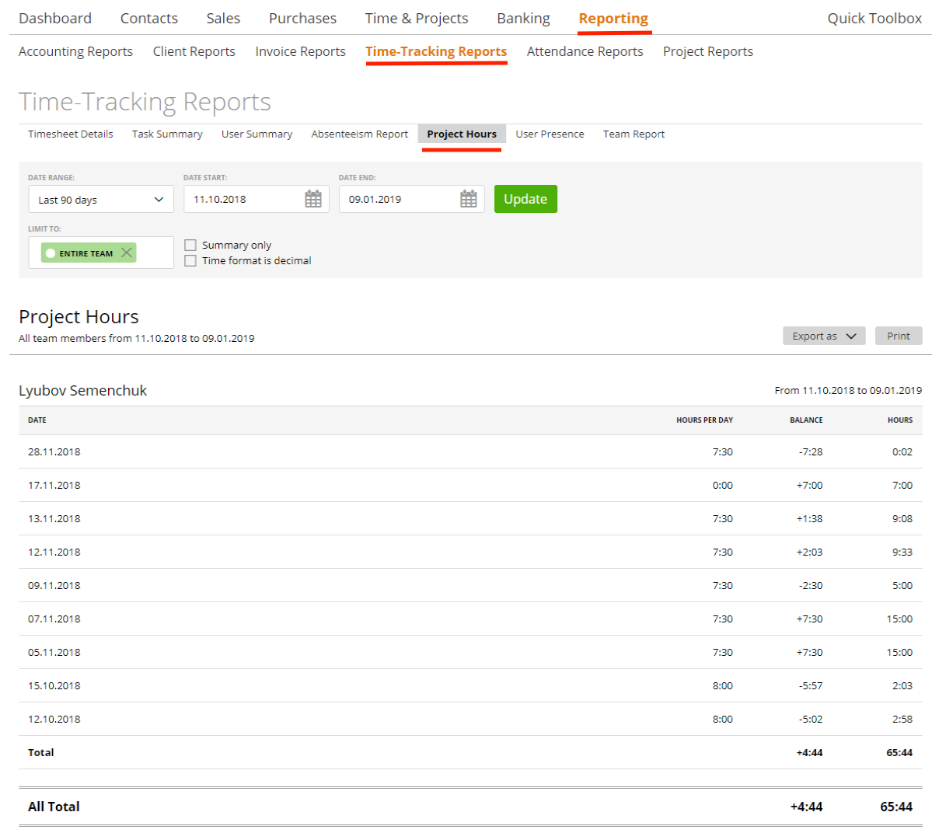The image size is (932, 840).
Task: Open the User Presence report tab
Action: [x=550, y=134]
